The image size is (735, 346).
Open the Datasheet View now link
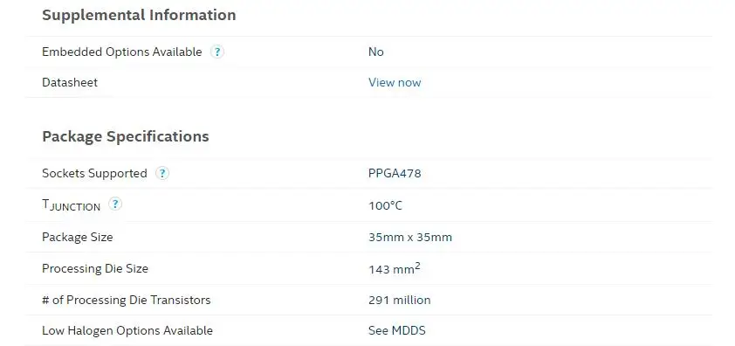point(395,83)
